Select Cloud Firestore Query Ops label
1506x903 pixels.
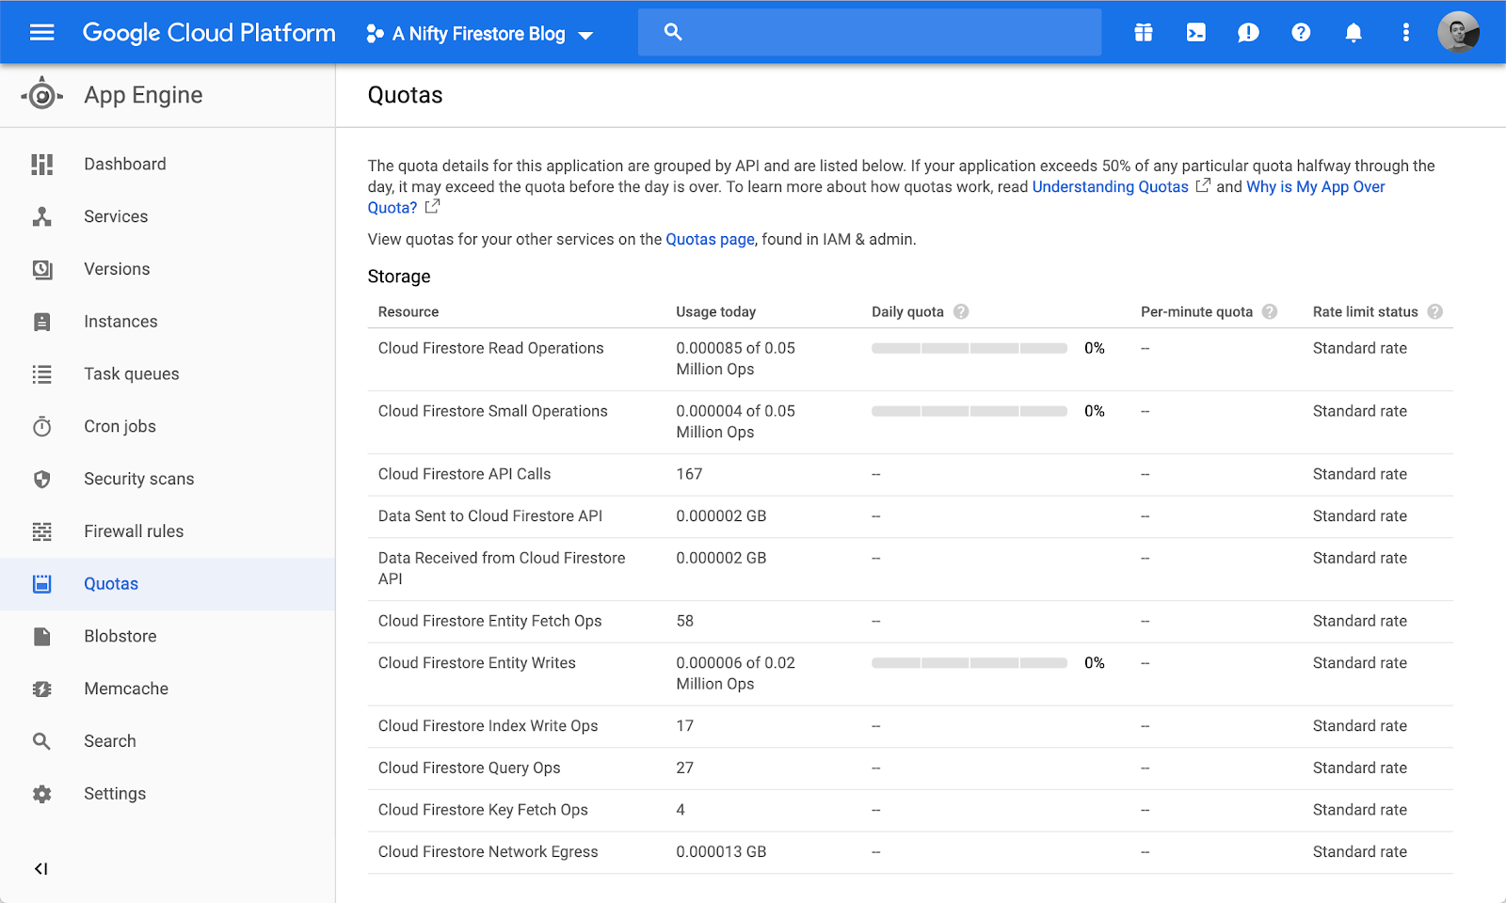point(469,768)
